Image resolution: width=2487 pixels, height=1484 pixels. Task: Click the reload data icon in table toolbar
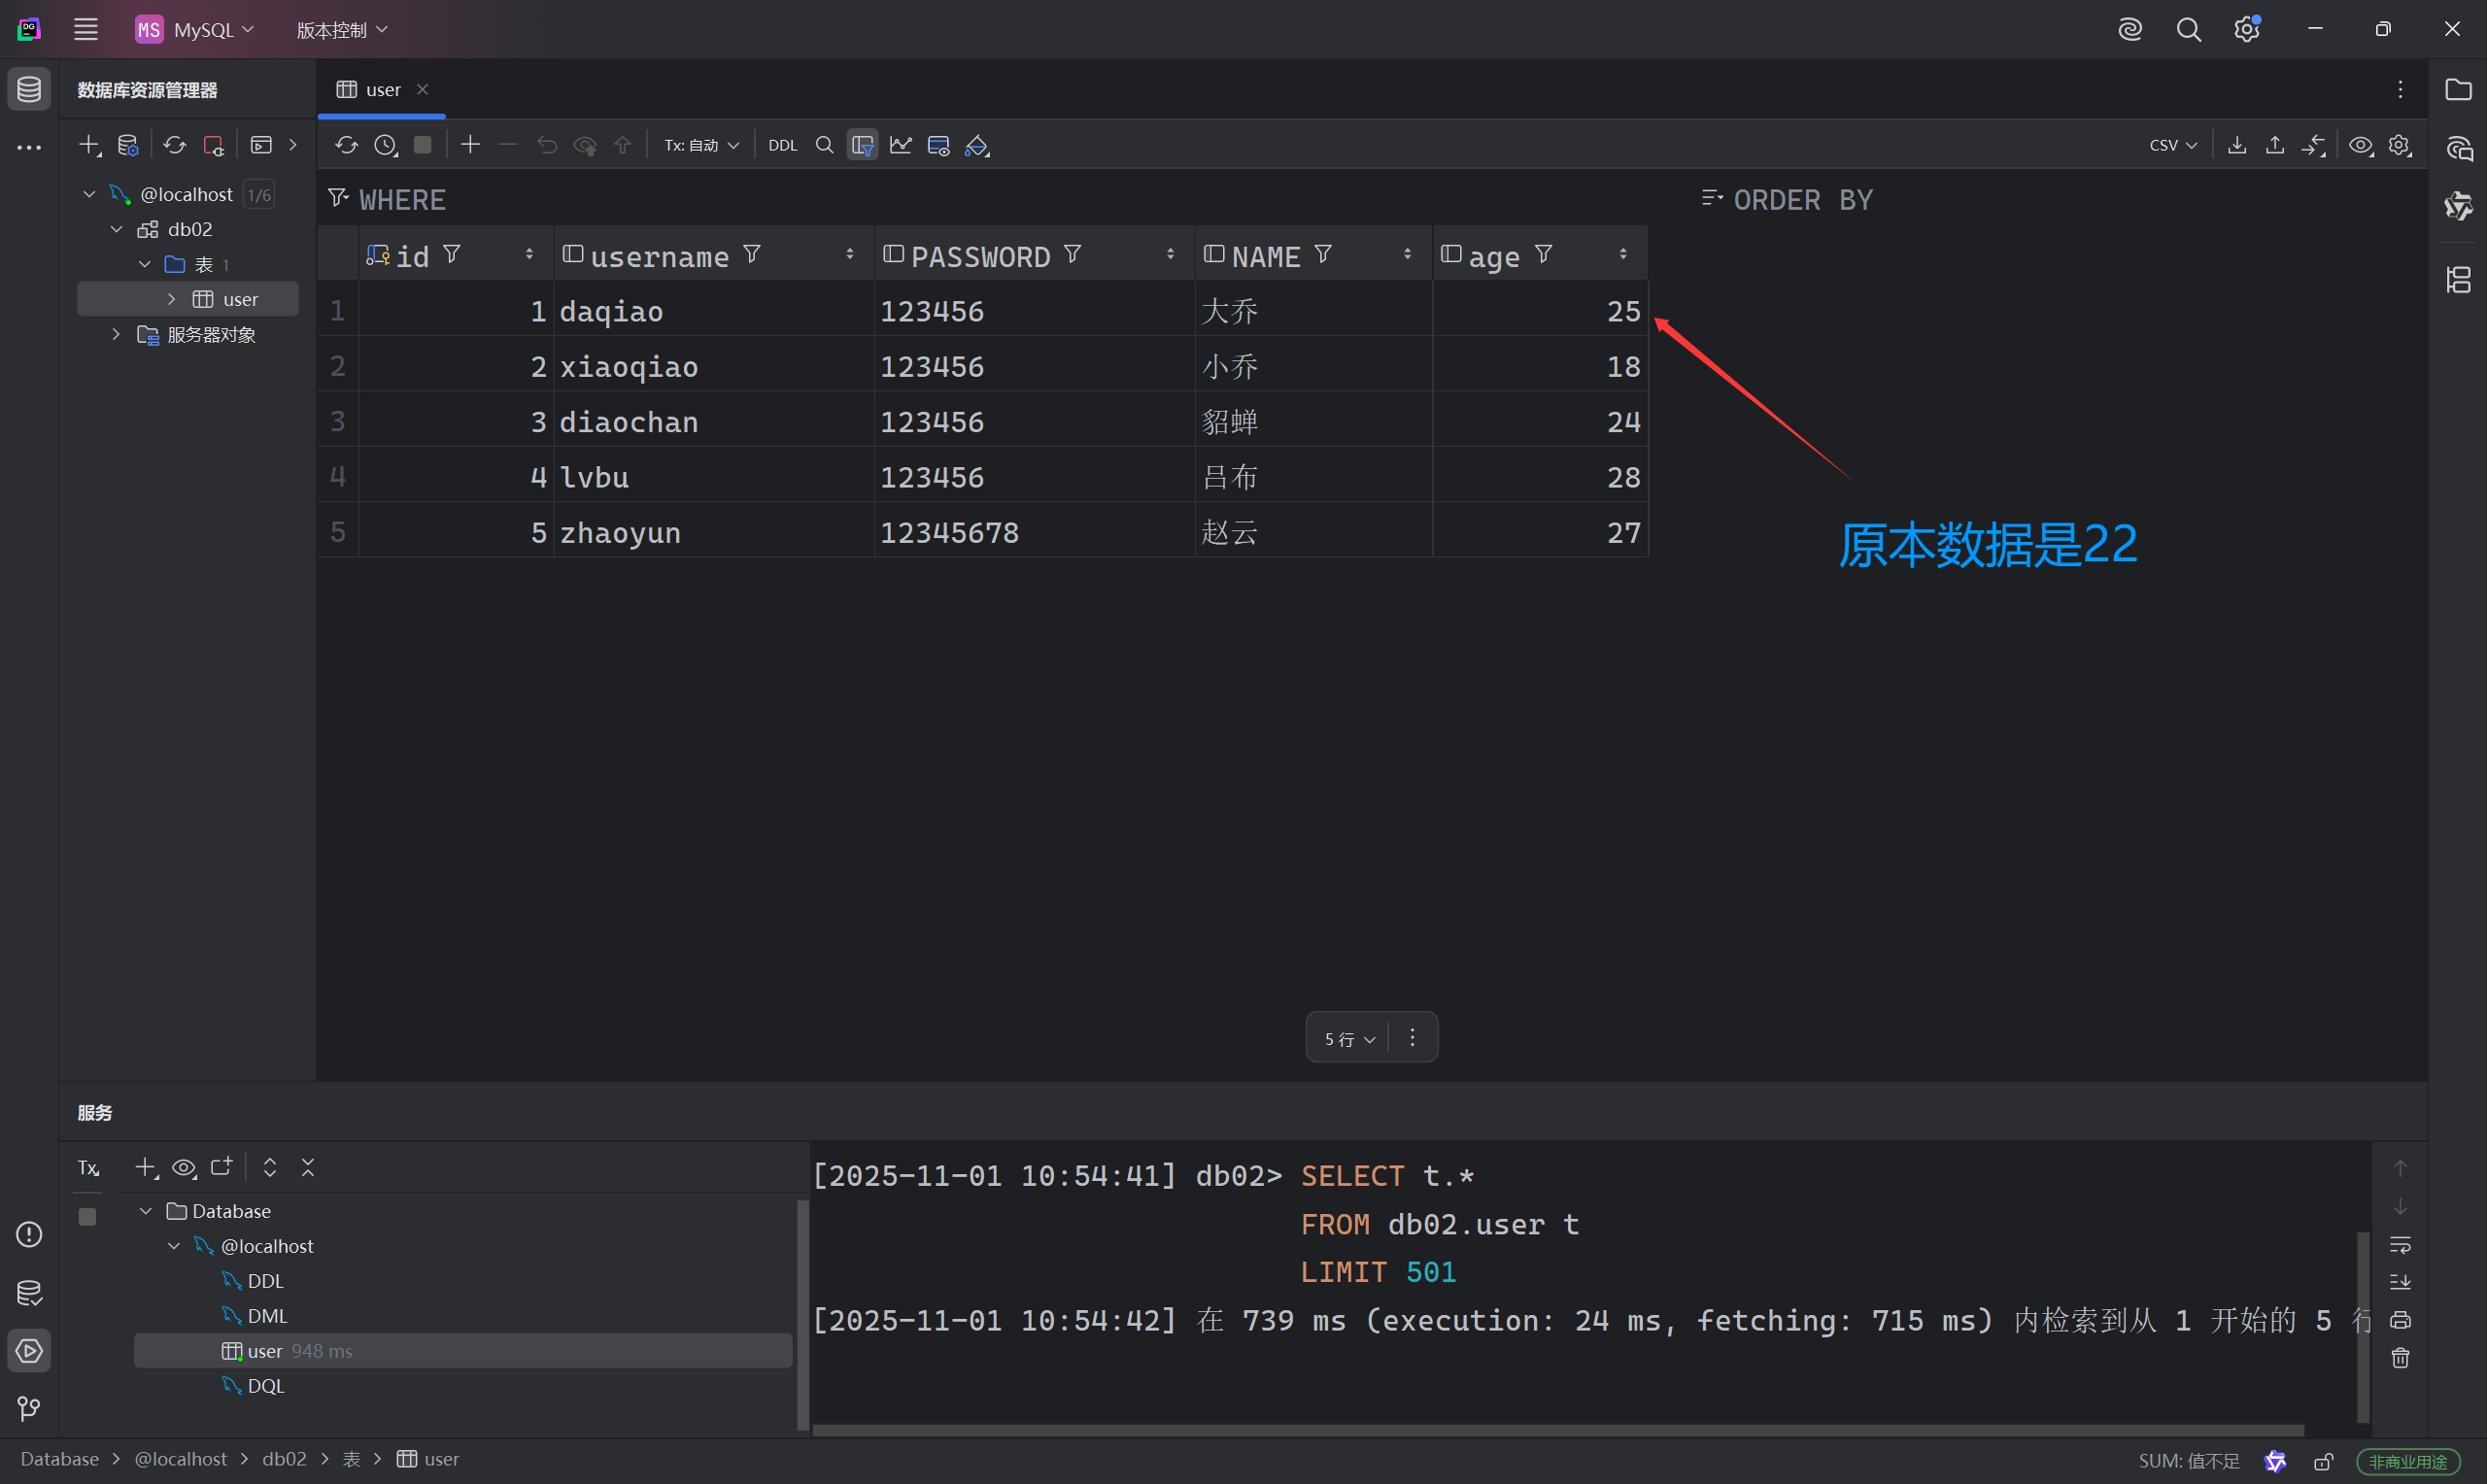[346, 145]
